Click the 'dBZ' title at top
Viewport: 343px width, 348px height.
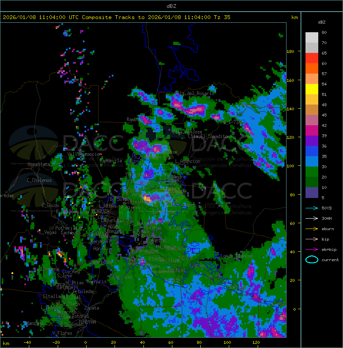pos(171,6)
